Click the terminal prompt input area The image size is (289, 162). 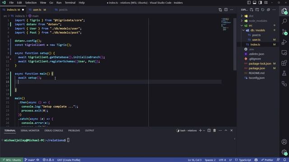tap(68, 140)
